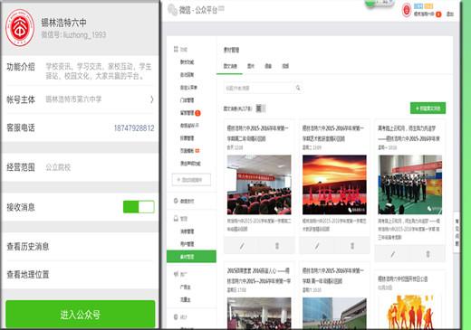
Task: Click 退出 logout link in header
Action: coord(450,14)
